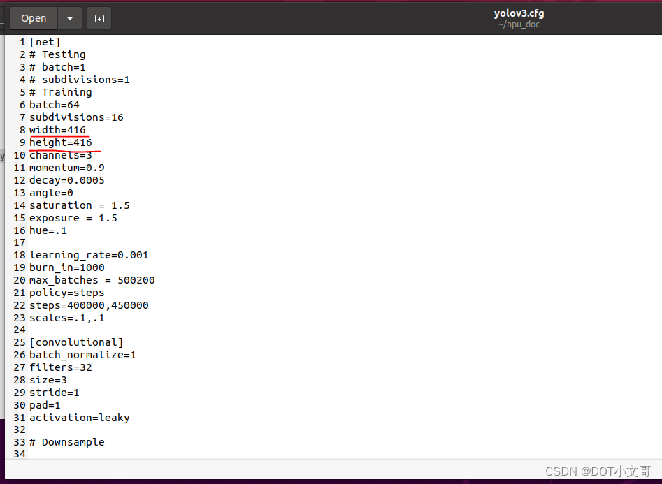Click the width=416 line
Viewport: 662px width, 484px height.
click(x=57, y=130)
